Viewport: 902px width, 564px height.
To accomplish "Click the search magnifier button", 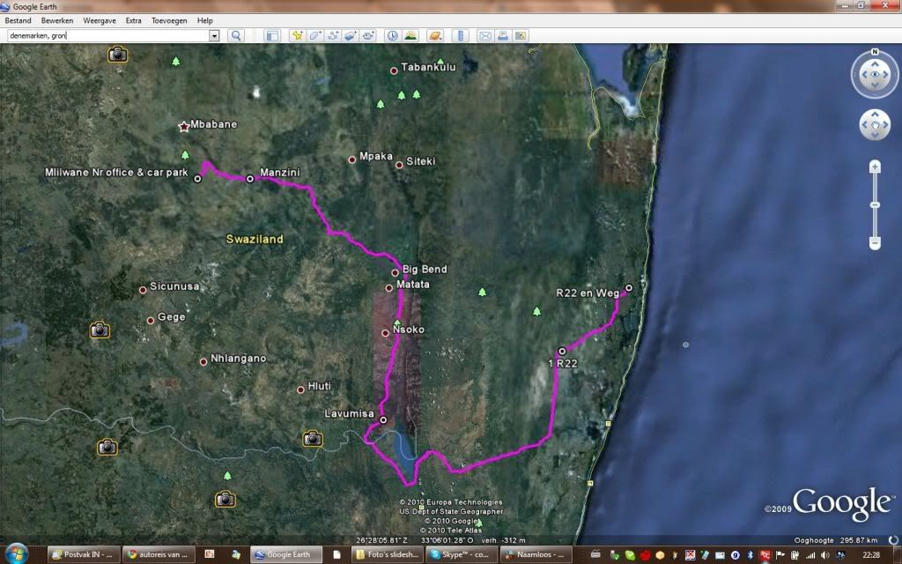I will [x=236, y=36].
